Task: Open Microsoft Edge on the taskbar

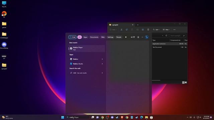Action: point(141,117)
